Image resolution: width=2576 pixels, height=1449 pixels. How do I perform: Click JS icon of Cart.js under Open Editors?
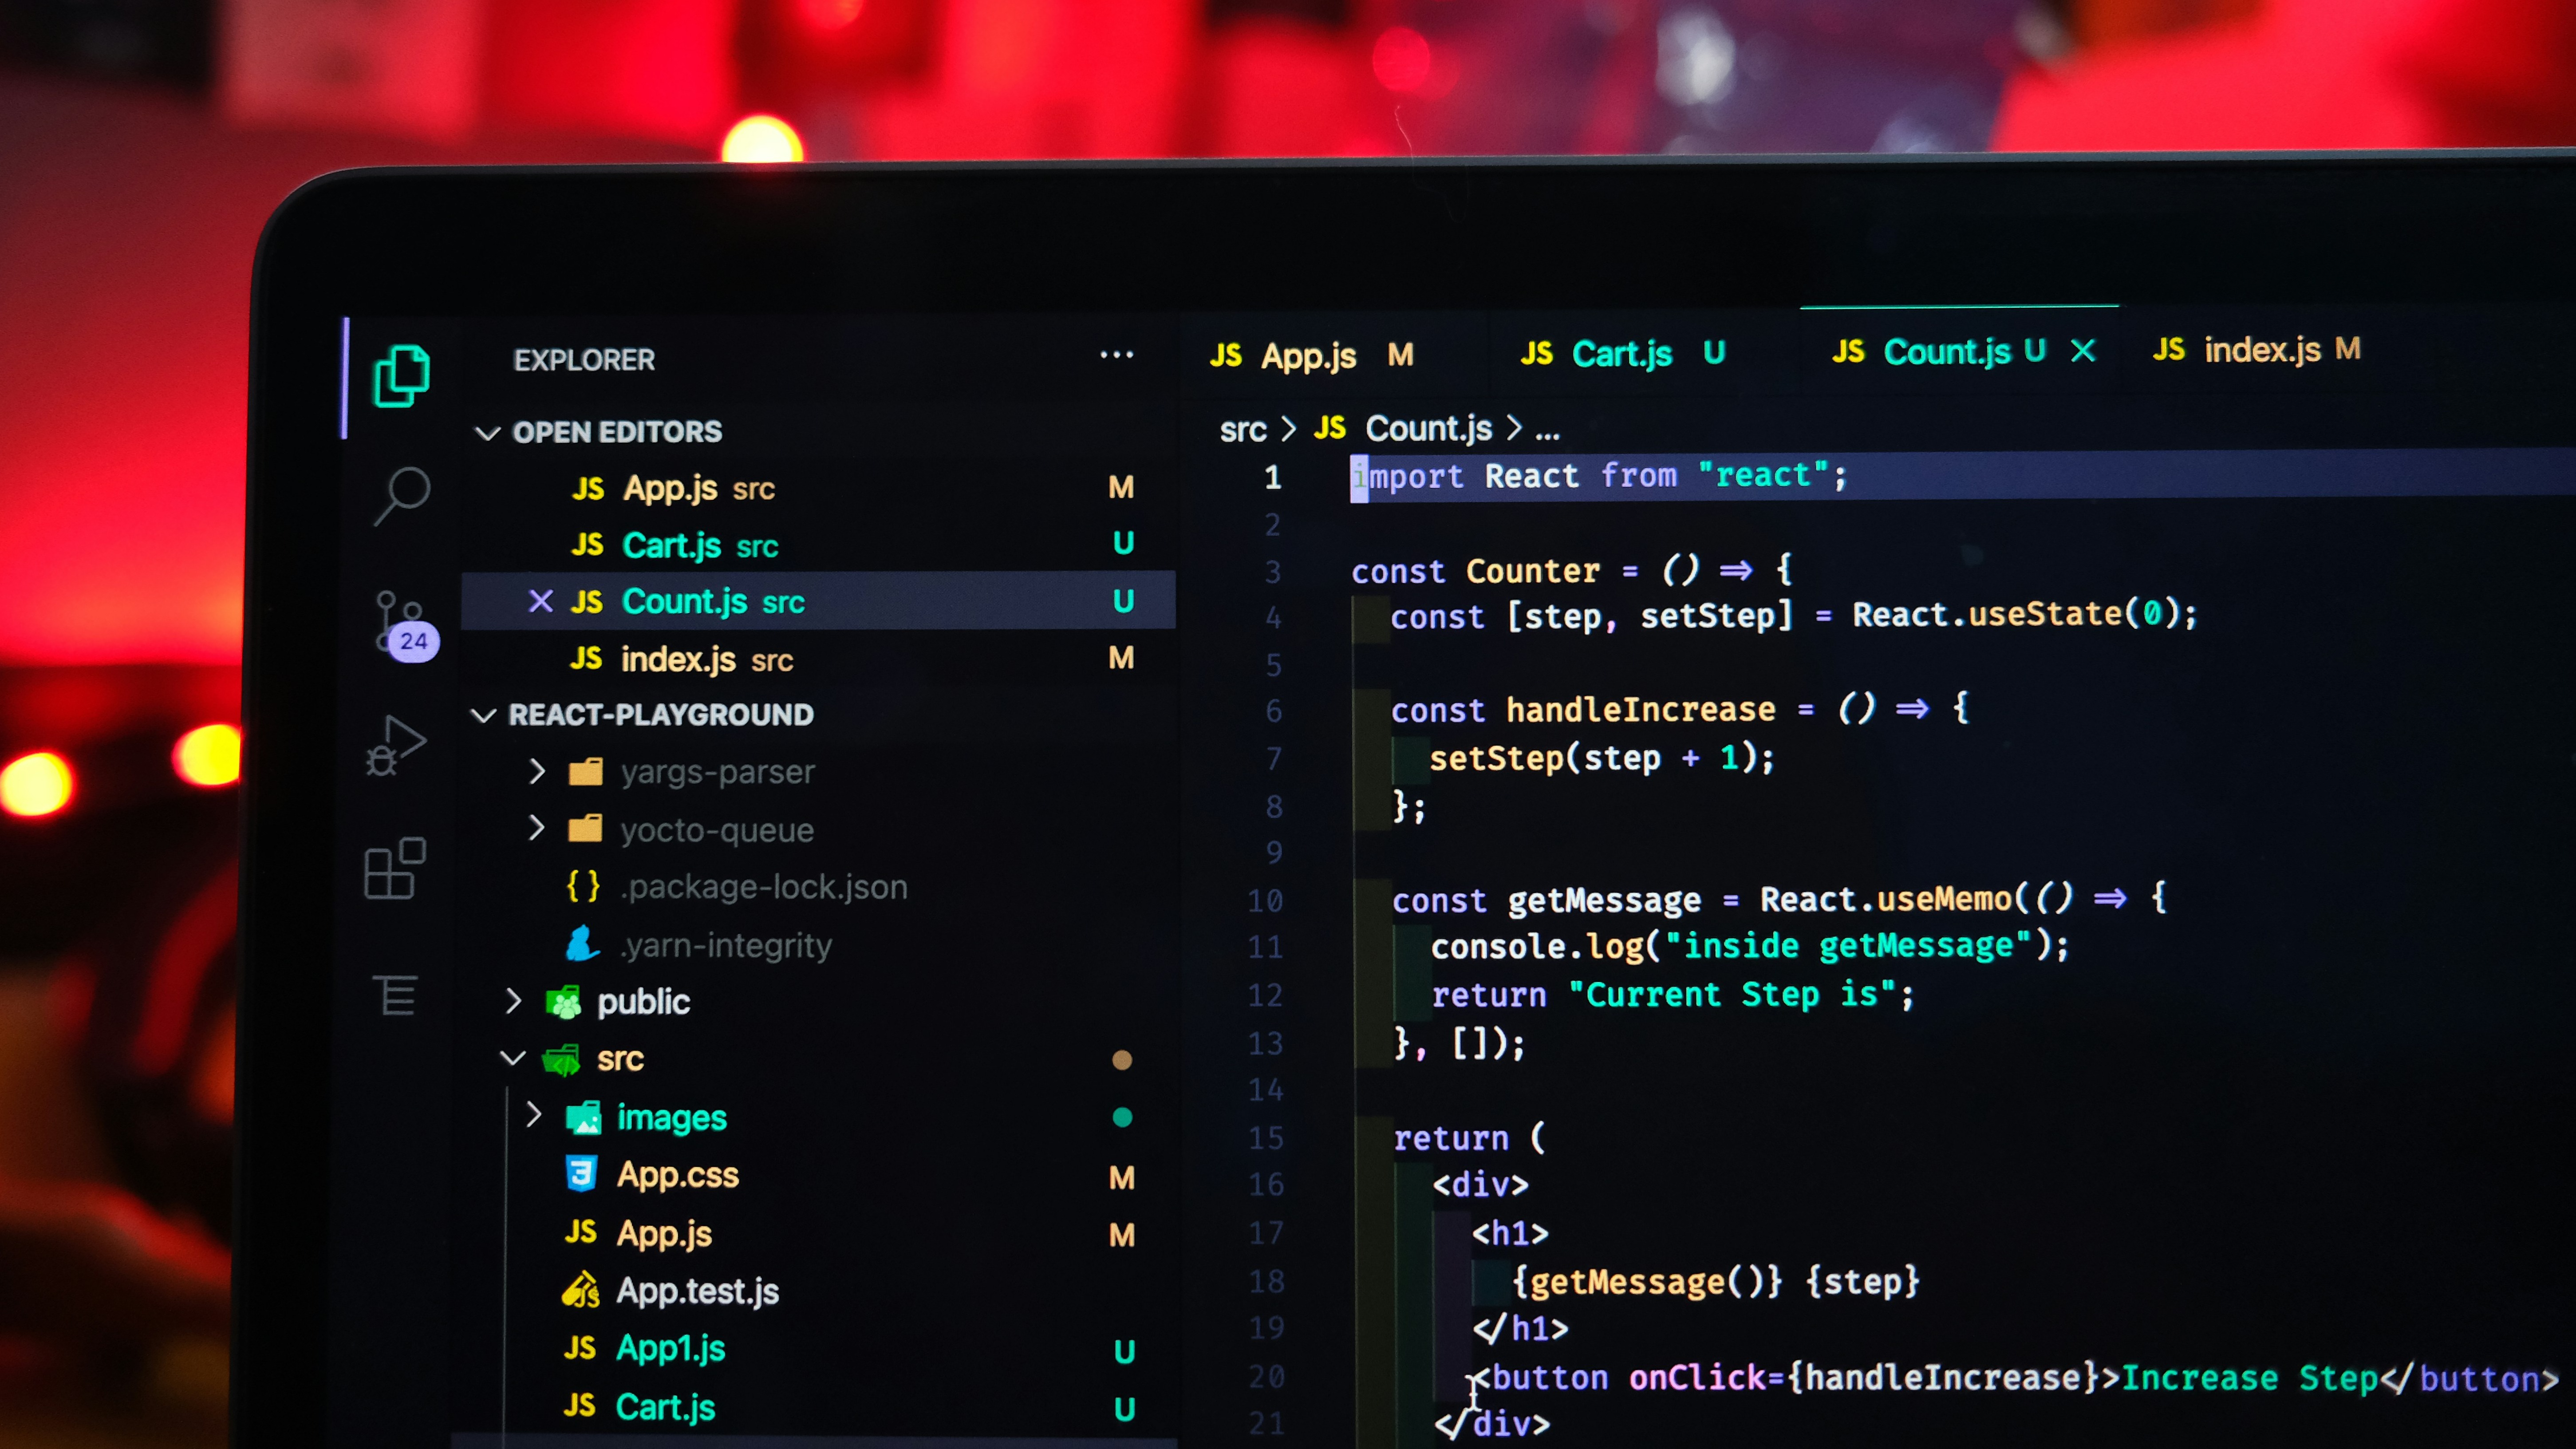[588, 545]
